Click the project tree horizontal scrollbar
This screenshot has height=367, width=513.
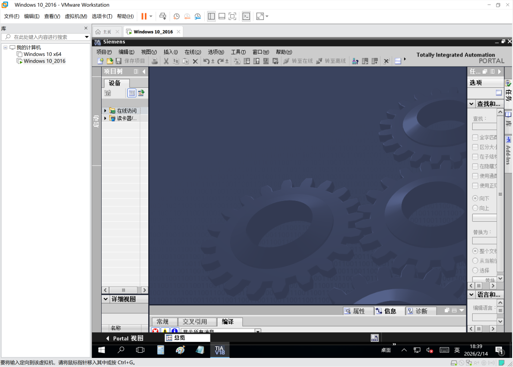(x=124, y=290)
